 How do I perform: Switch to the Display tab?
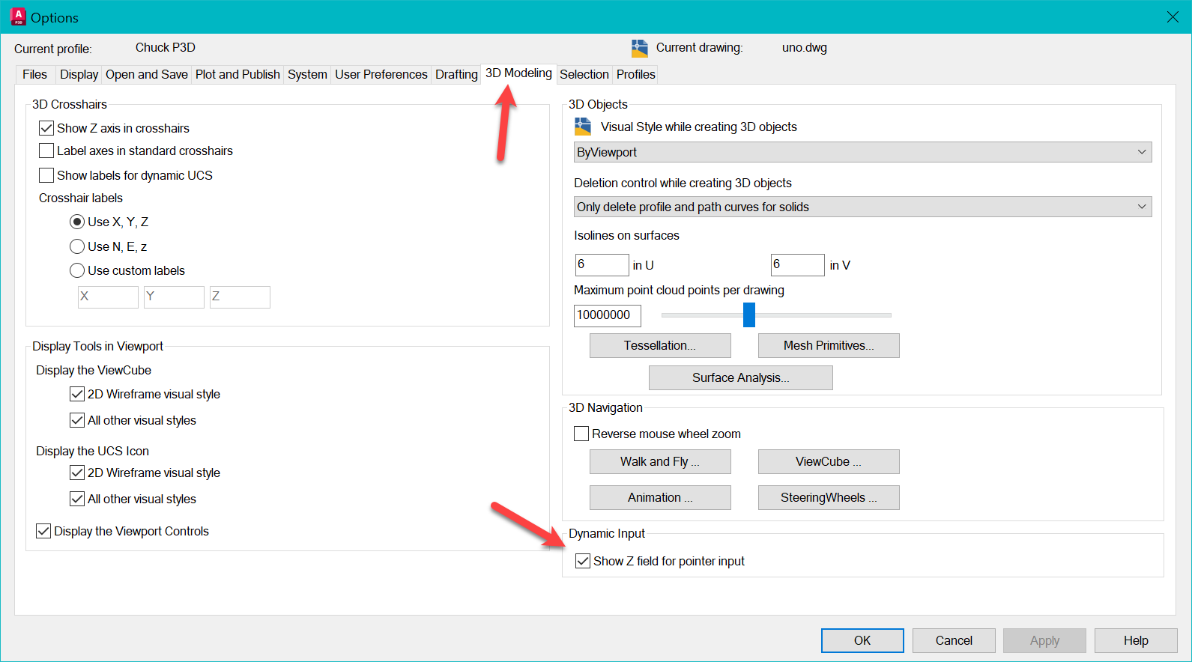(79, 74)
